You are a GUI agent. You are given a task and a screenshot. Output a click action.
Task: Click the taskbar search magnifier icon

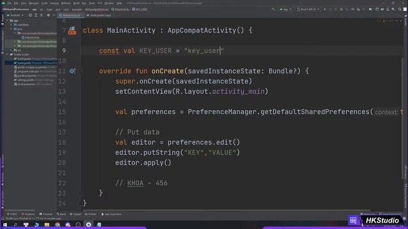pos(15,225)
